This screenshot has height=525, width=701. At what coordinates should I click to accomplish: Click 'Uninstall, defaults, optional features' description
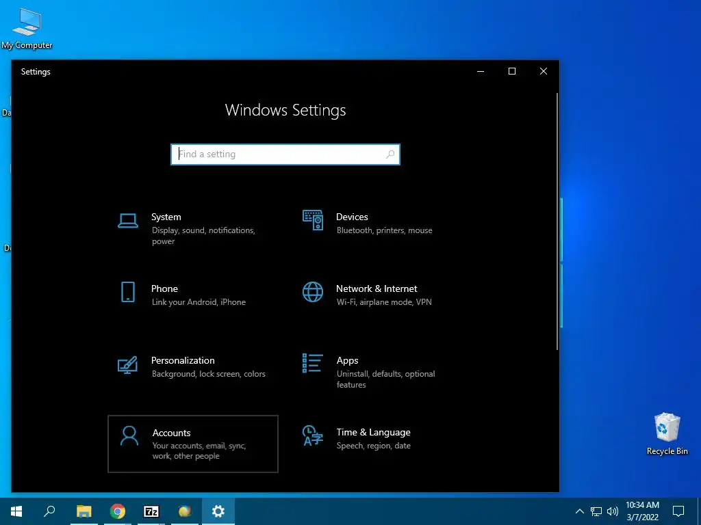pos(386,379)
